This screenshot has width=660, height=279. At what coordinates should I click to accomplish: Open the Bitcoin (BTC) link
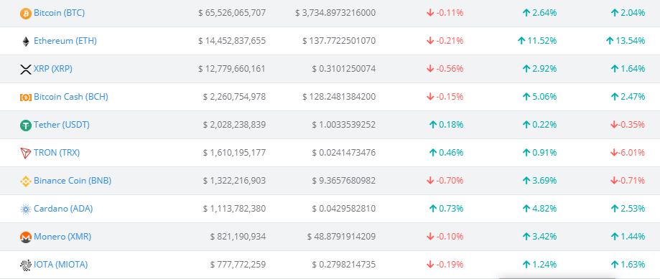coord(60,13)
